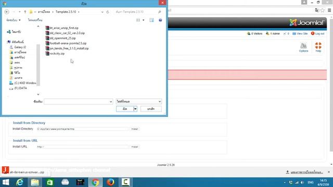The image size is (333, 187).
Task: Click the New folder button
Action: pos(35,20)
